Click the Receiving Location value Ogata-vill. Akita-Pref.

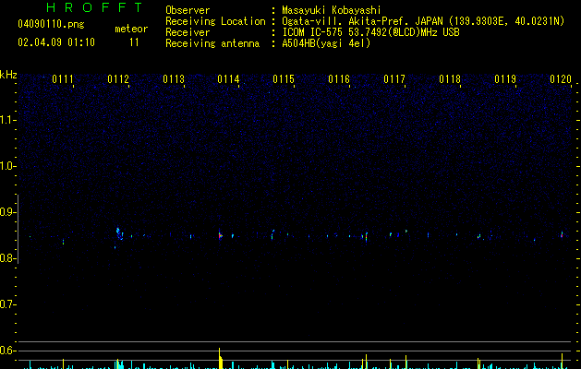(346, 21)
